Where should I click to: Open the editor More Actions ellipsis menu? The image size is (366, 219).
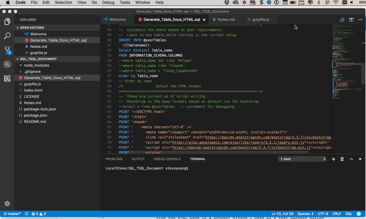(360, 20)
